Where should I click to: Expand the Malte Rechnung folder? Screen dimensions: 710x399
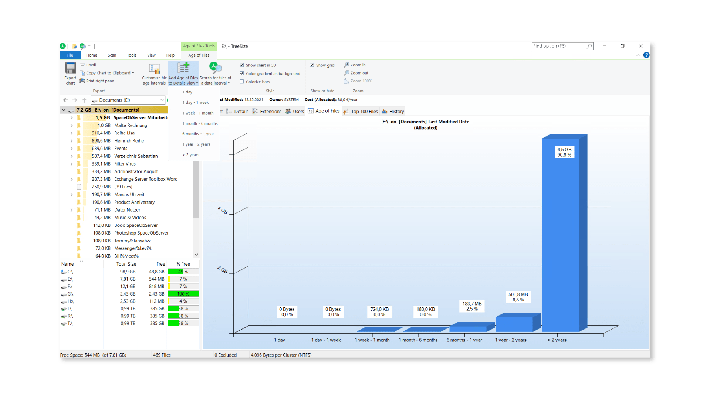71,126
